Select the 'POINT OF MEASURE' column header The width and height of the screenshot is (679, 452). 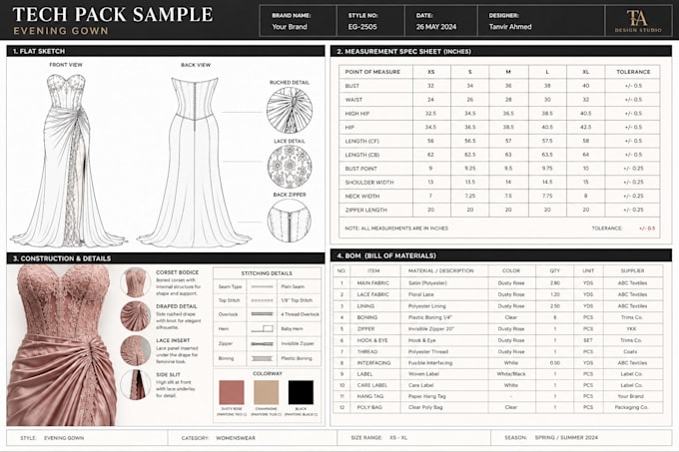coord(372,72)
